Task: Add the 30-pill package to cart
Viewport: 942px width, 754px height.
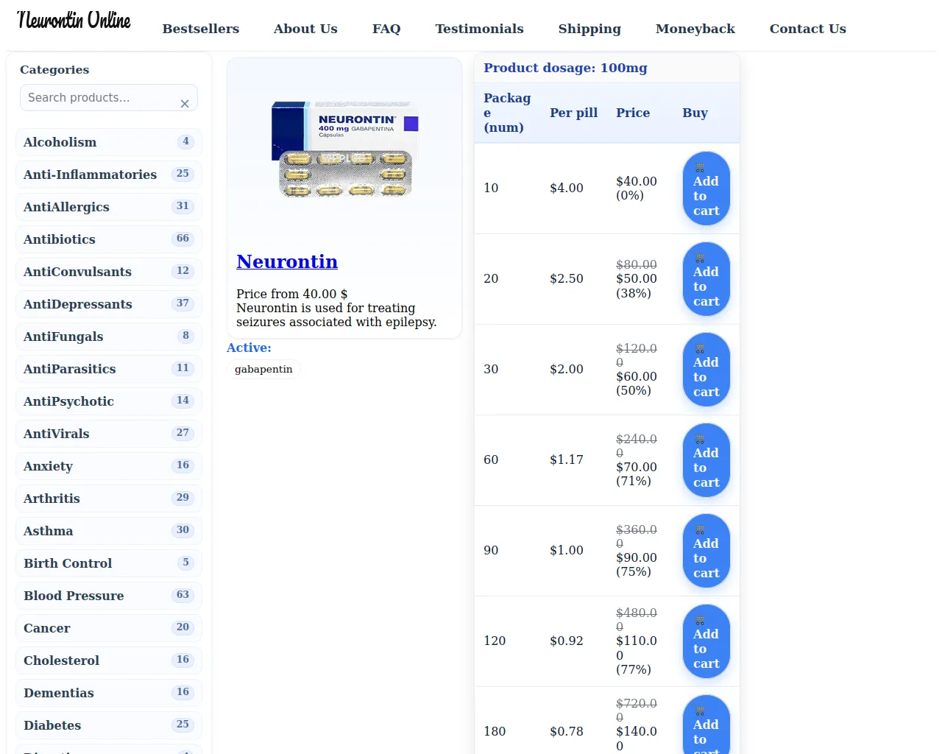Action: pos(706,370)
